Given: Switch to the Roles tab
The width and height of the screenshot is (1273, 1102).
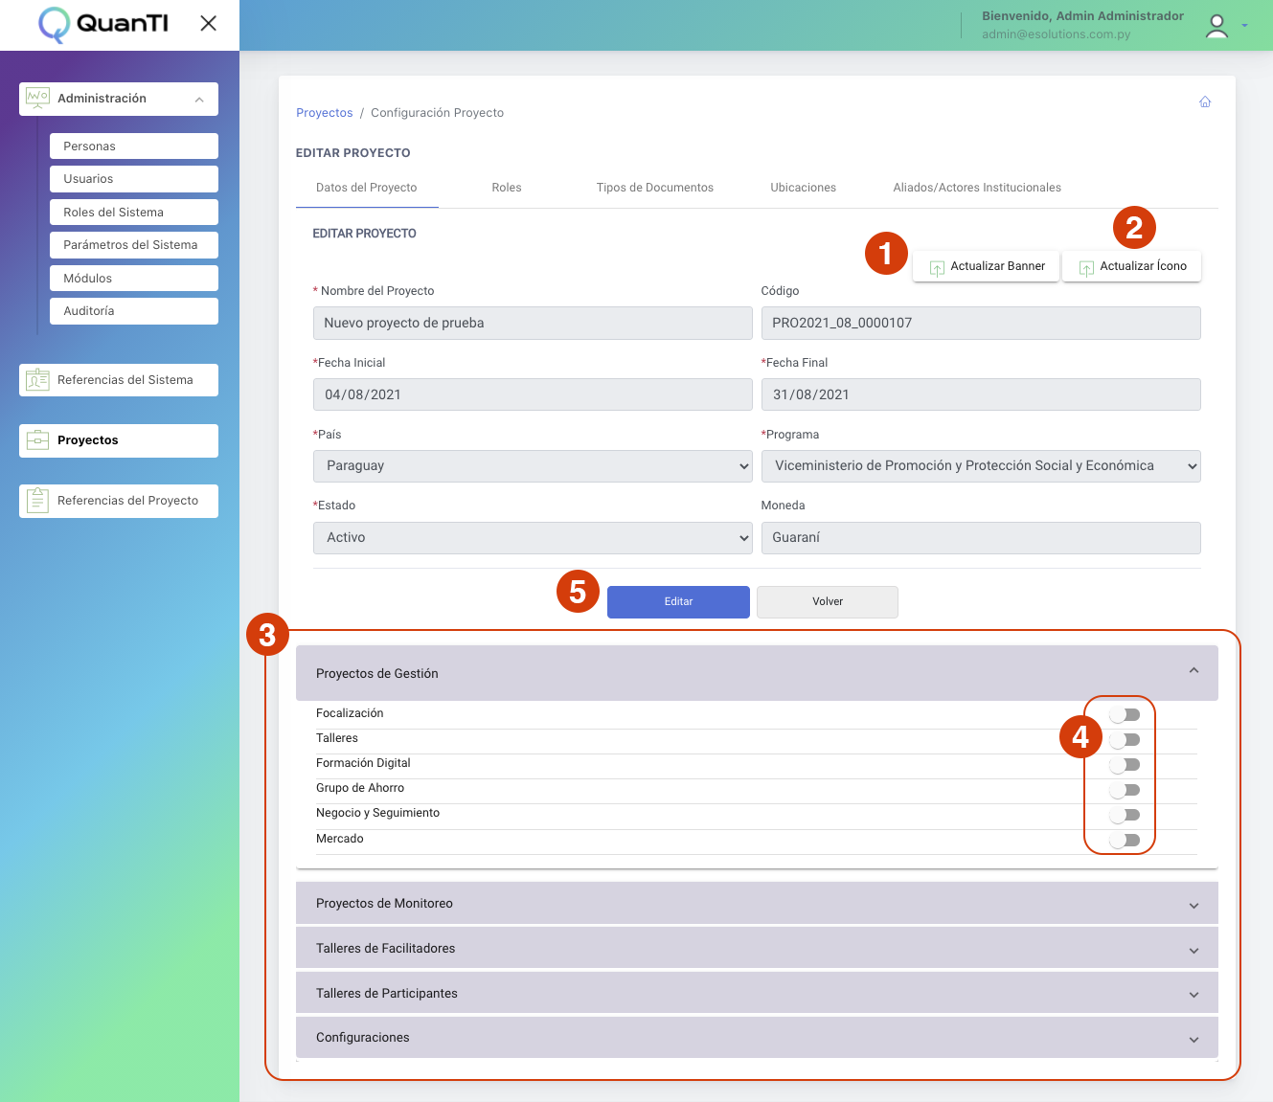Looking at the screenshot, I should (x=507, y=188).
